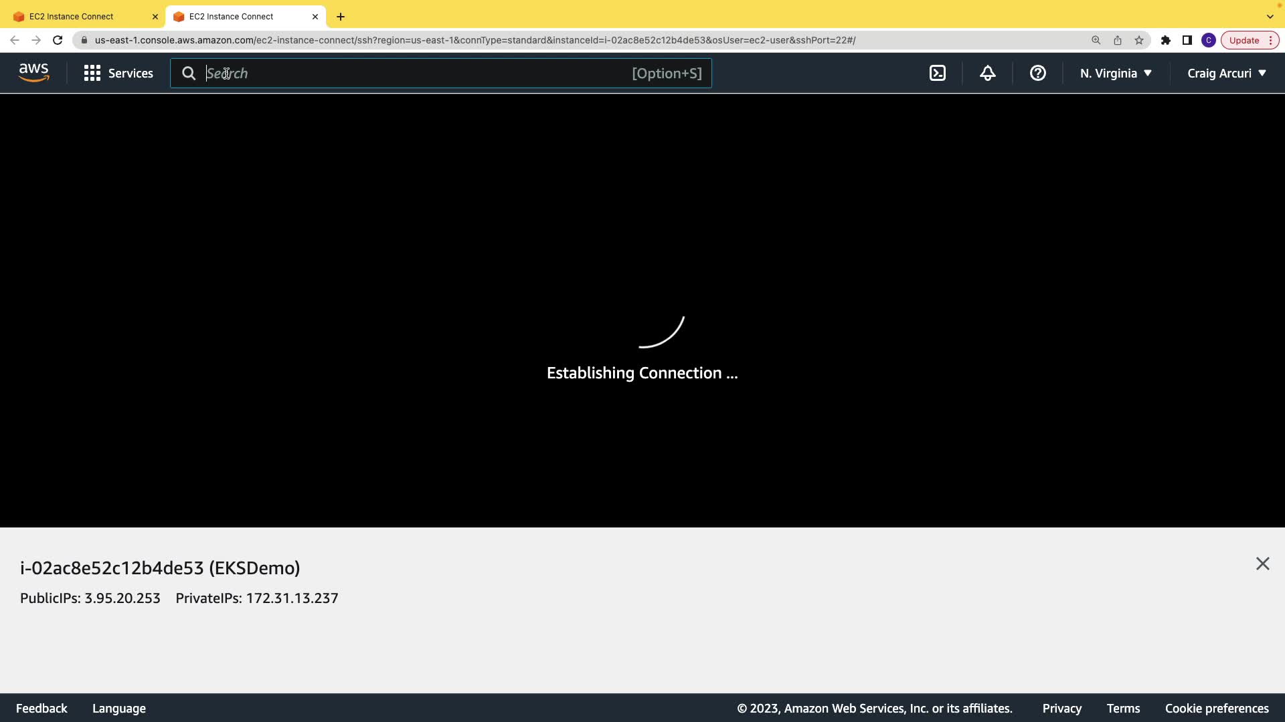Close the EKSDemo instance info panel
The width and height of the screenshot is (1285, 722).
pos(1262,564)
